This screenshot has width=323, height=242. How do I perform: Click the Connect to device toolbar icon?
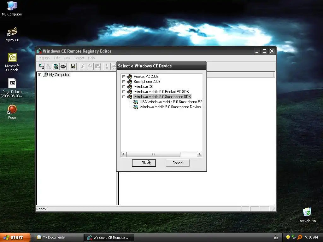click(42, 66)
